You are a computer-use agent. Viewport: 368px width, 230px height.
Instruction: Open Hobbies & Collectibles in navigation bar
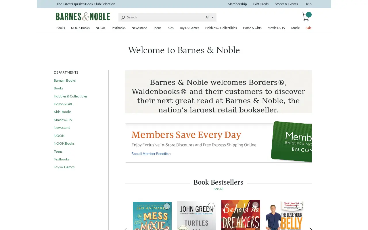(221, 28)
